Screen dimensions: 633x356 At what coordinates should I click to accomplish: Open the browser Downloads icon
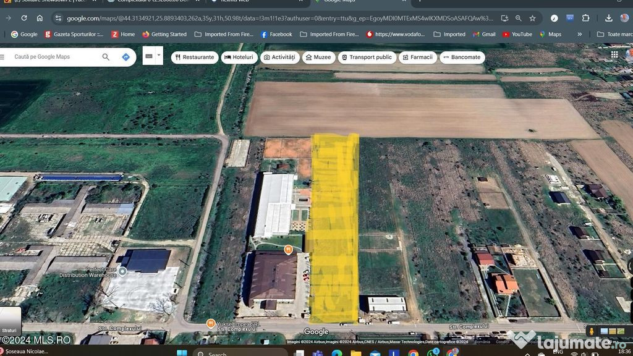pyautogui.click(x=609, y=18)
